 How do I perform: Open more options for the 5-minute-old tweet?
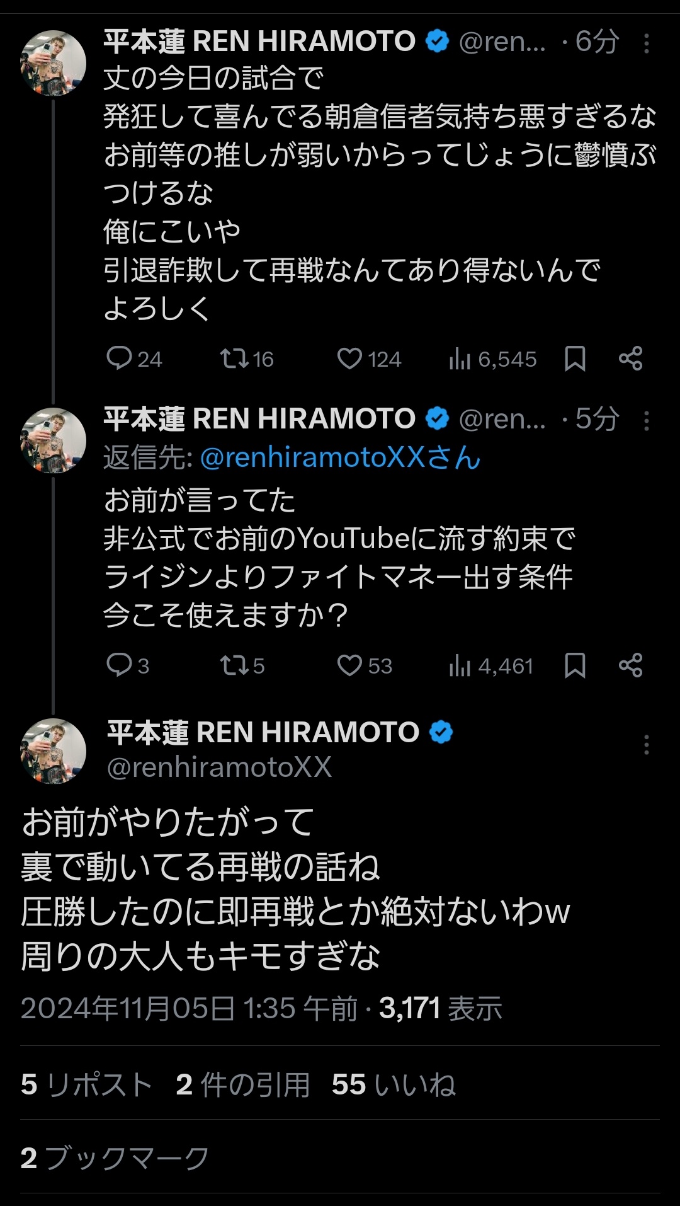(x=646, y=421)
